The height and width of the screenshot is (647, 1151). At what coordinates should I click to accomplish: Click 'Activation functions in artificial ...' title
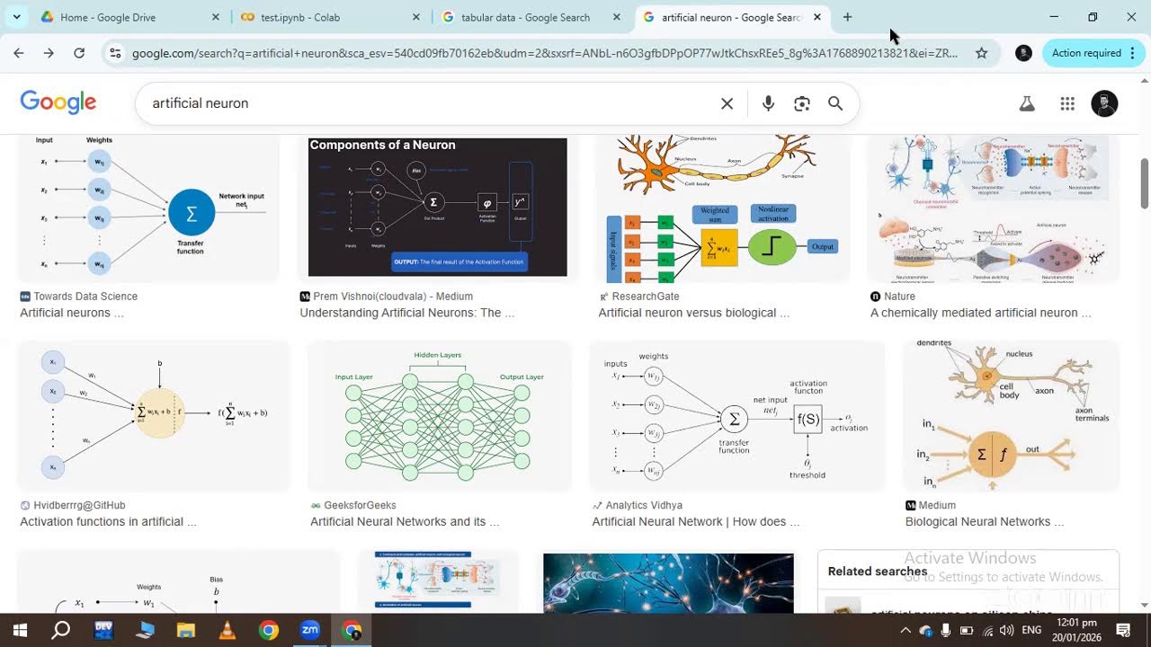pyautogui.click(x=108, y=521)
